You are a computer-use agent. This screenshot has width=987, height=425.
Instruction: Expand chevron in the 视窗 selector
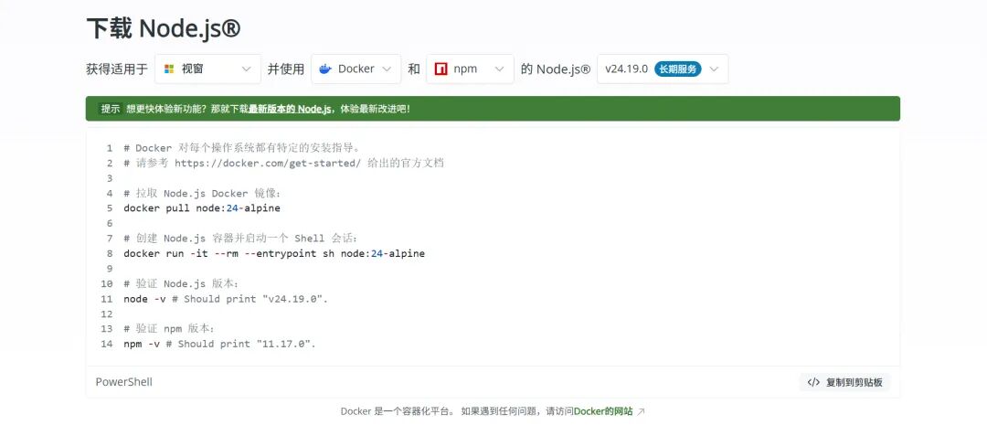(246, 69)
